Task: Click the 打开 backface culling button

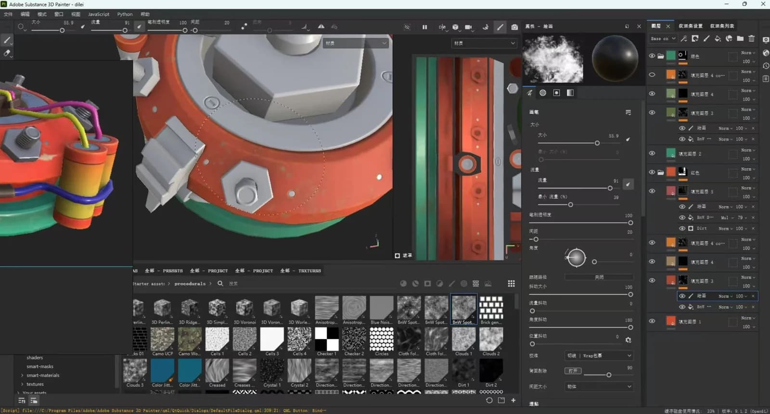Action: [573, 371]
